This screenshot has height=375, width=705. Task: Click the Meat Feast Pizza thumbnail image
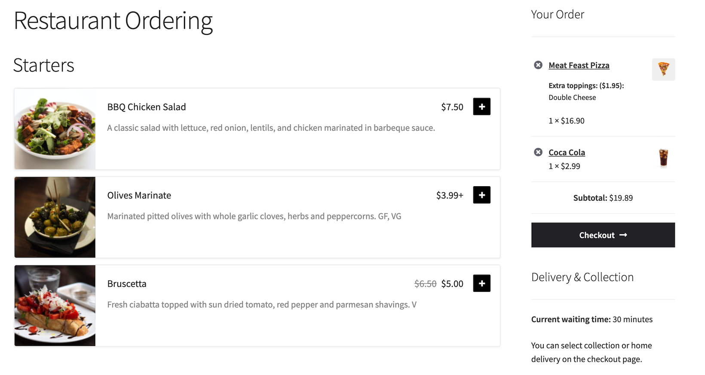click(663, 69)
